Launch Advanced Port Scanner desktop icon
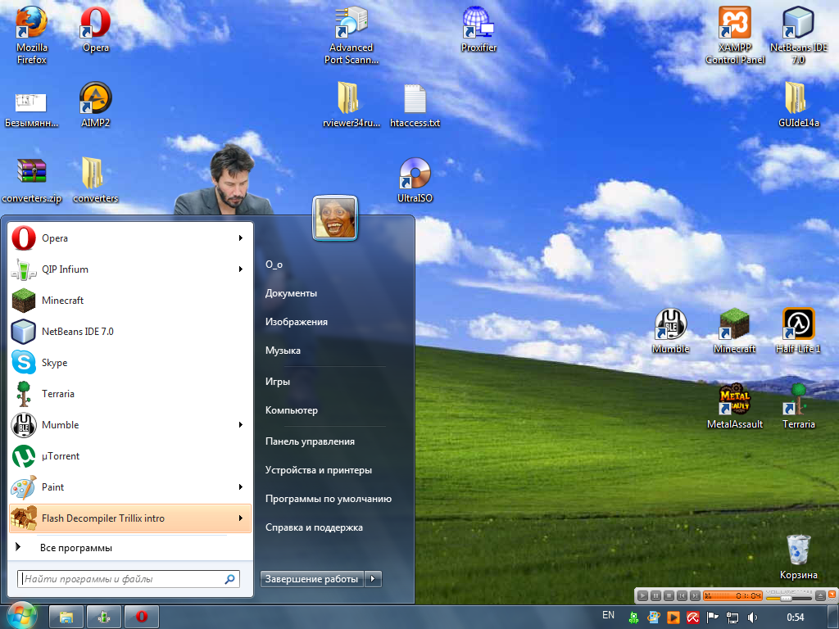839x629 pixels. click(x=351, y=35)
